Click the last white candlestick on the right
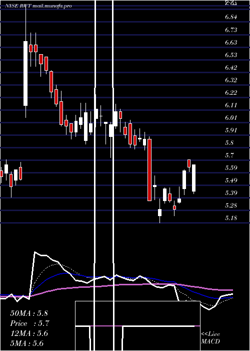 coord(194,178)
